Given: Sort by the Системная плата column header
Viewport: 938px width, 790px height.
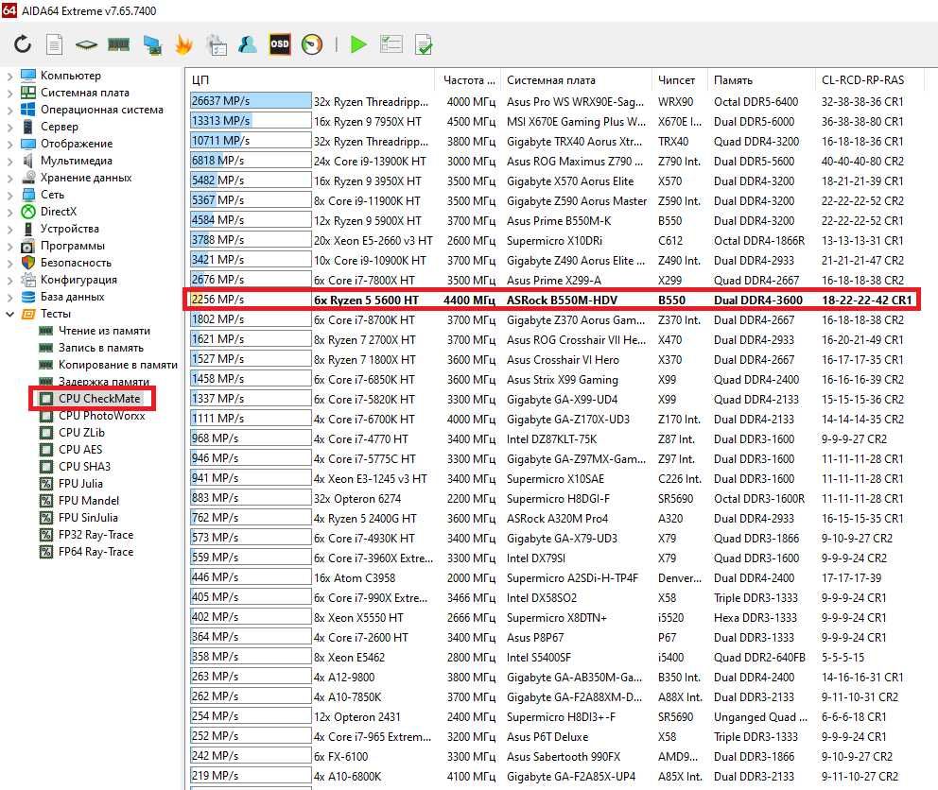Looking at the screenshot, I should point(576,80).
